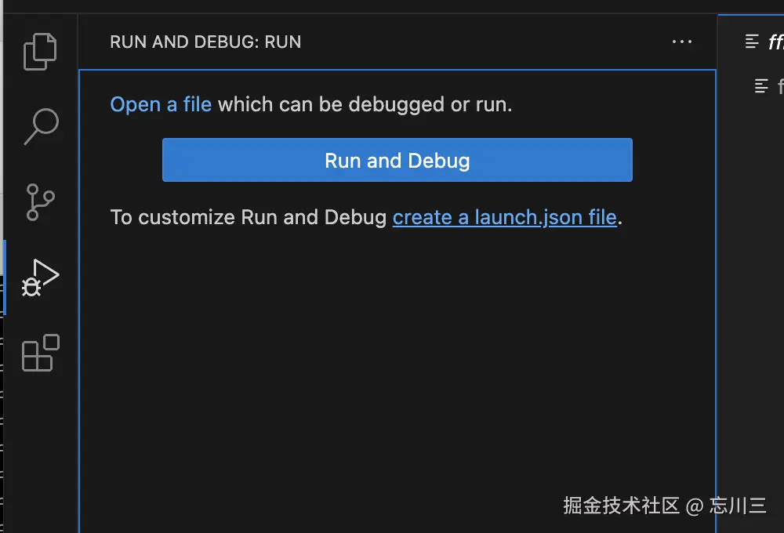Screen dimensions: 784x533
Task: Open the Extensions blocks icon
Action: click(41, 353)
